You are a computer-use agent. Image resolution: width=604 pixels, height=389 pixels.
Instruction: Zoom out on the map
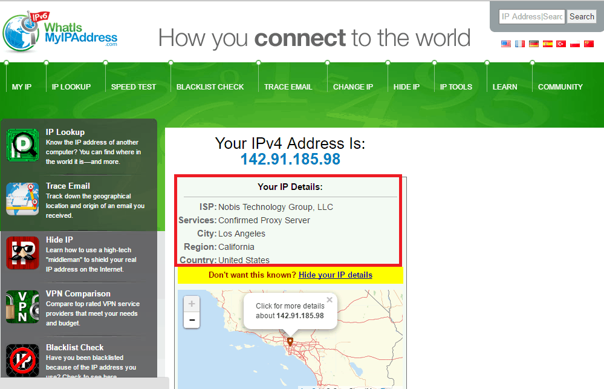[192, 320]
